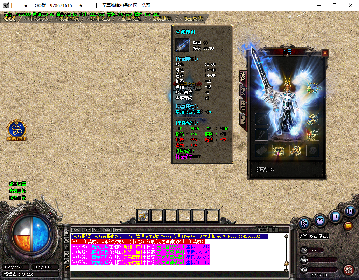The image size is (359, 280).
Task: Switch to the 状态 status tab
Action: click(243, 91)
